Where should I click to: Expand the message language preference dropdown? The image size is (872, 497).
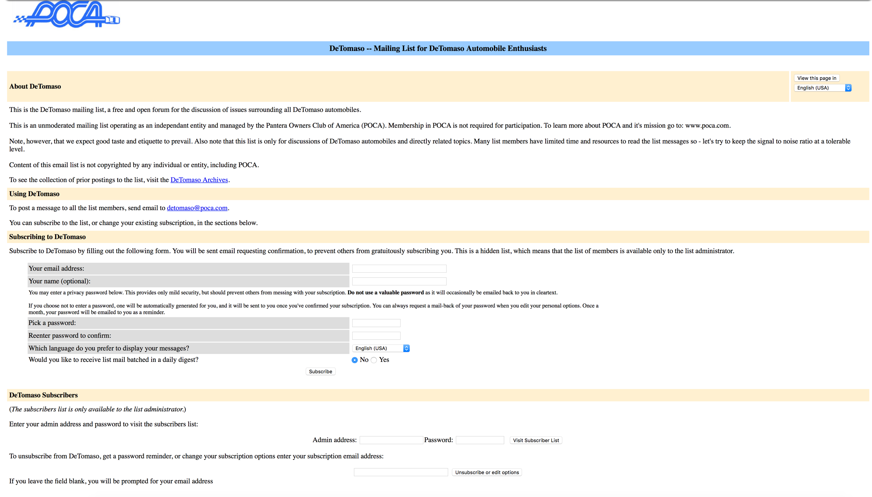point(380,348)
